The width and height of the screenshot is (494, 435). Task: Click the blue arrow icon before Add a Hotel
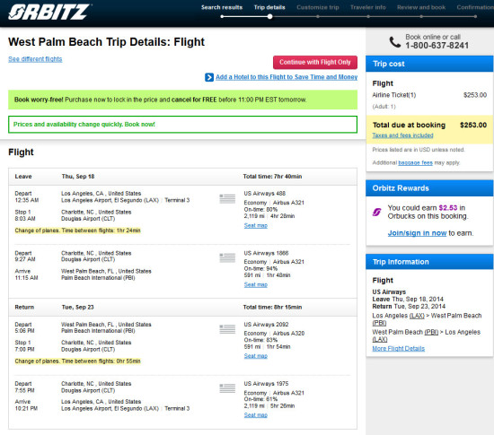(x=209, y=77)
